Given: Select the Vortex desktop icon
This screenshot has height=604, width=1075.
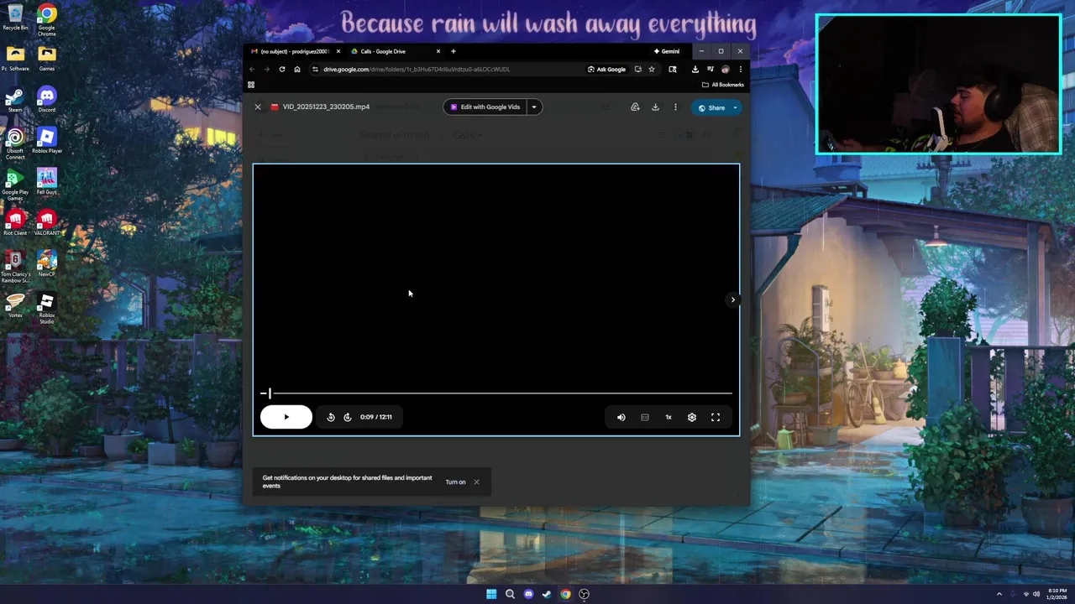Looking at the screenshot, I should (15, 305).
